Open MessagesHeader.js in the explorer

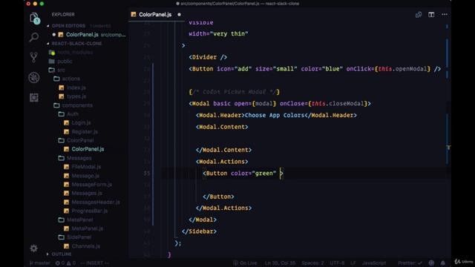[x=96, y=202]
